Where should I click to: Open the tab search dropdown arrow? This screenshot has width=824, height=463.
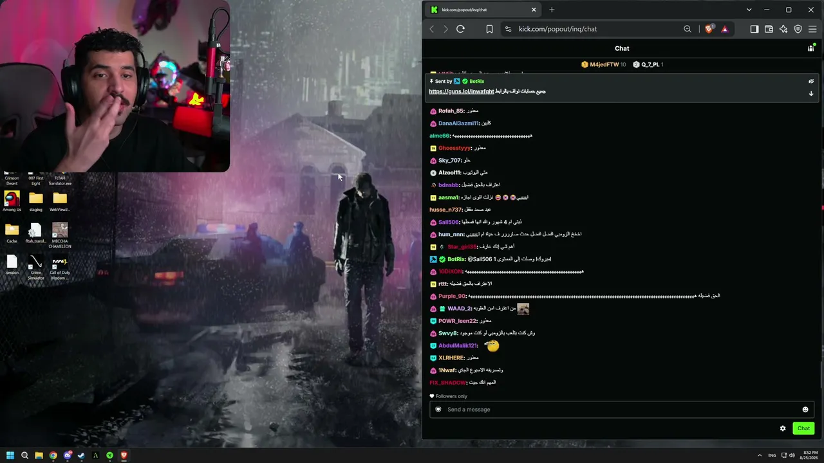click(749, 10)
